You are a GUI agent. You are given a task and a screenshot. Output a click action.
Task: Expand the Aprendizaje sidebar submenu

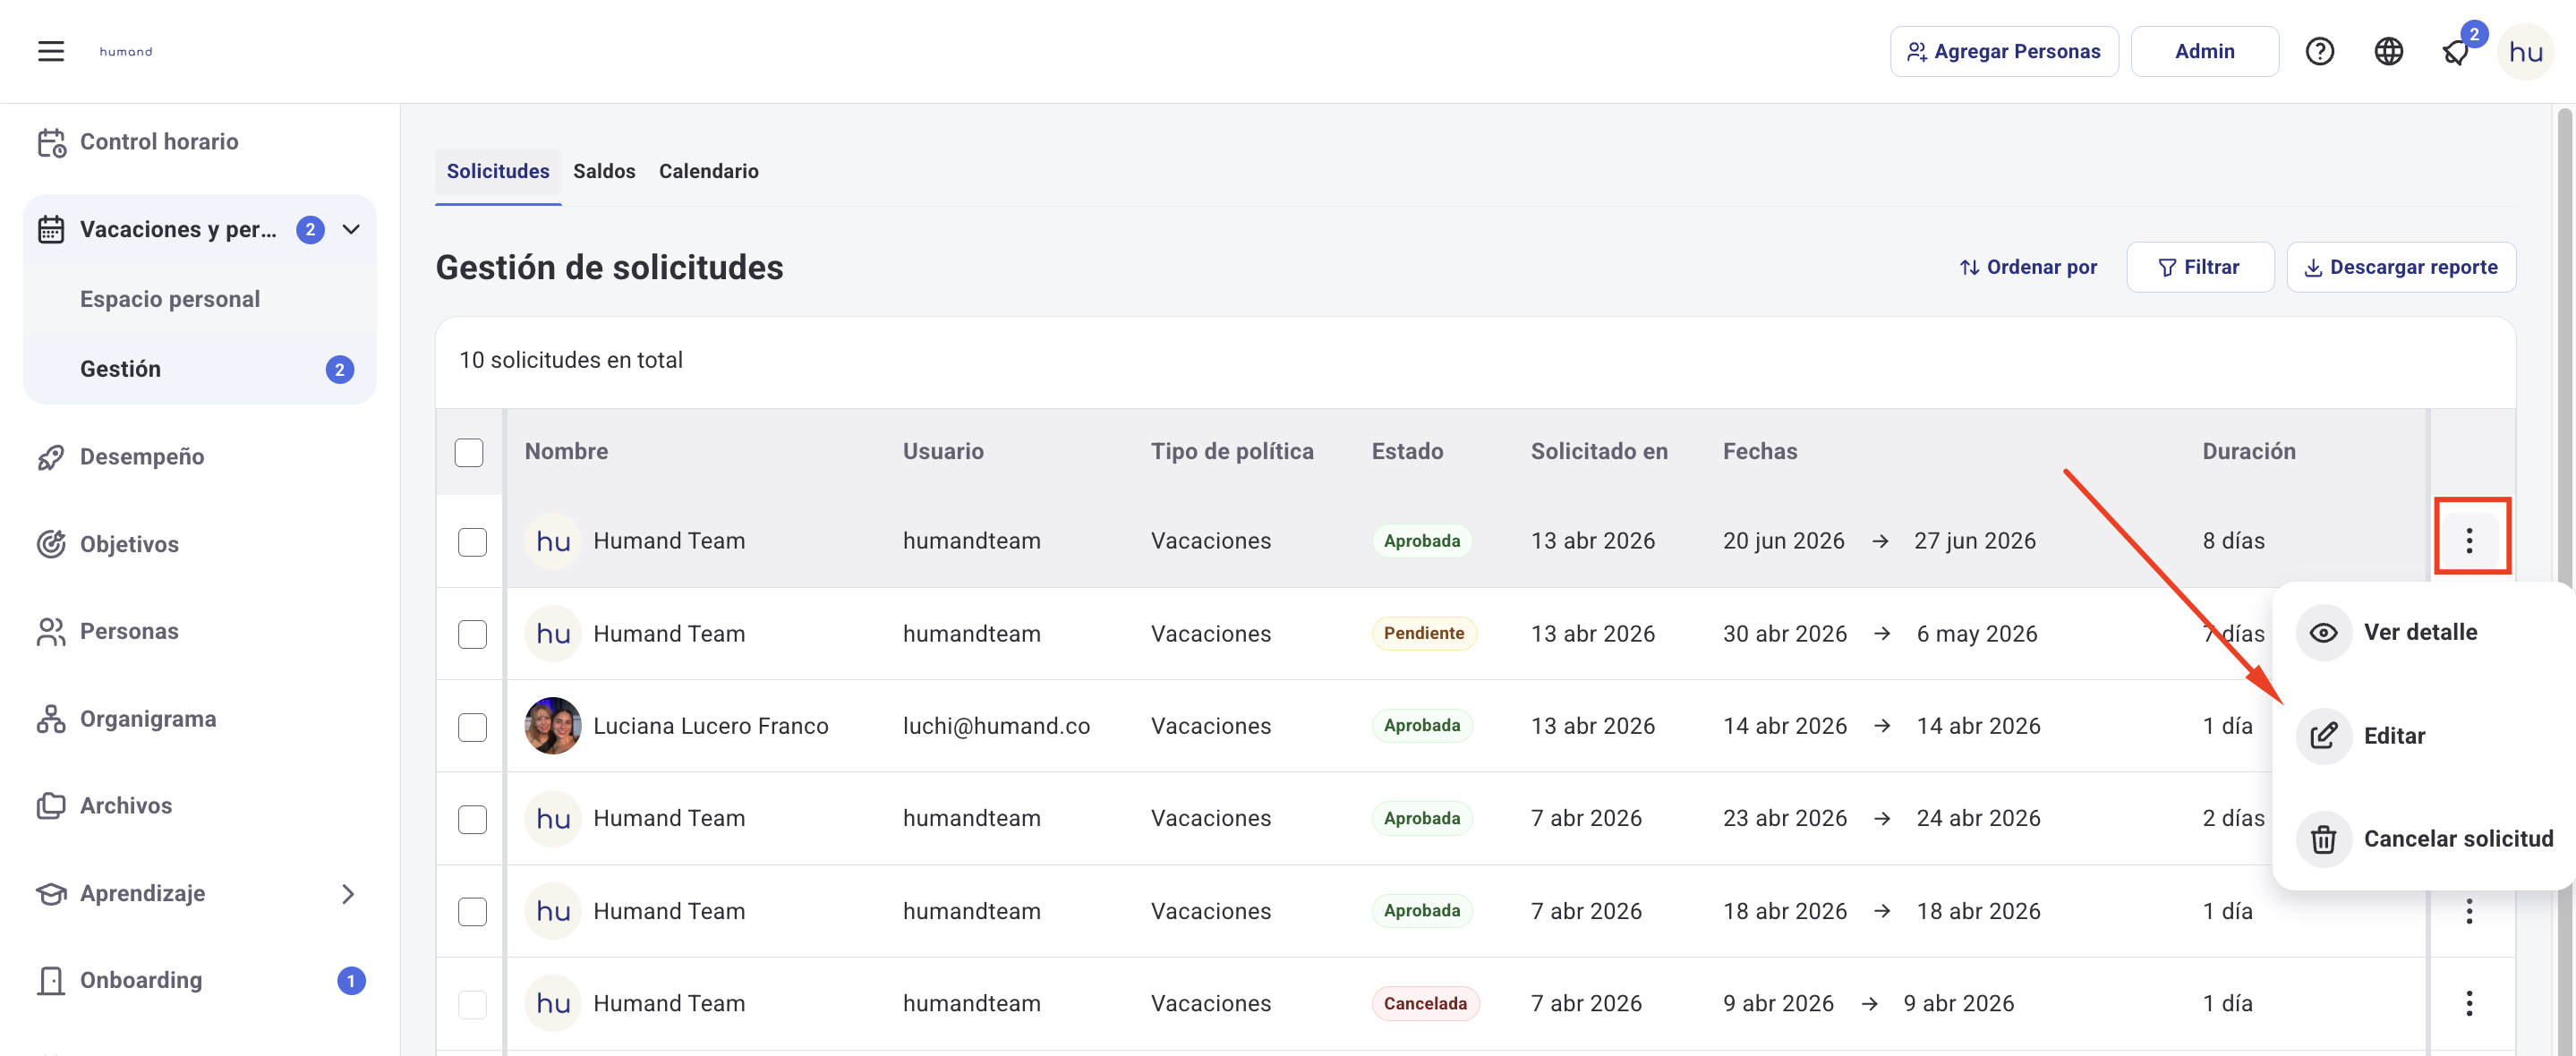348,893
